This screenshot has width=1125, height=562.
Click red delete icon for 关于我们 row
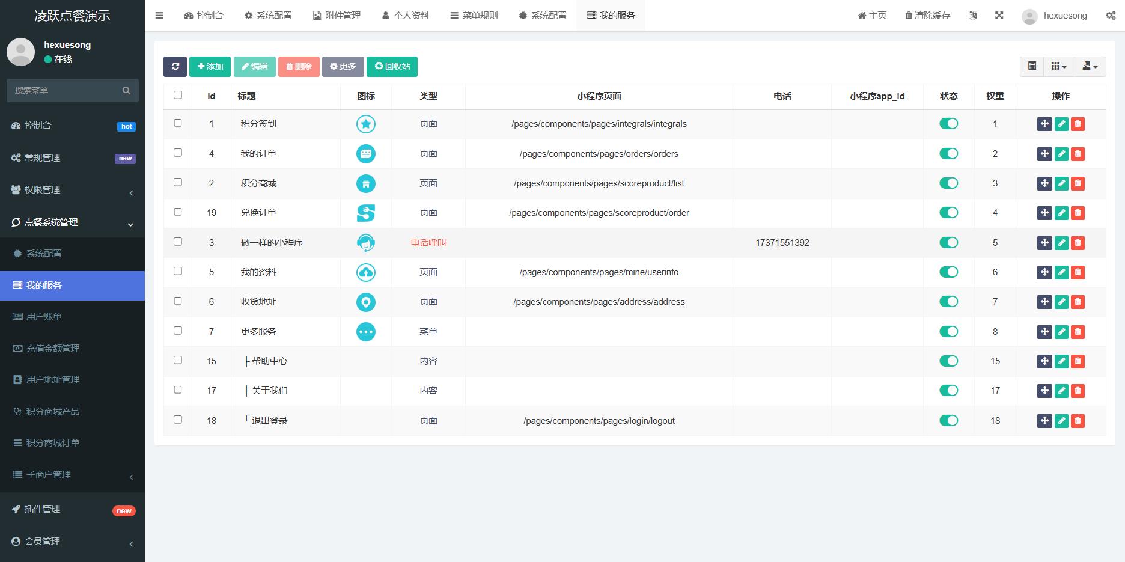[1078, 391]
